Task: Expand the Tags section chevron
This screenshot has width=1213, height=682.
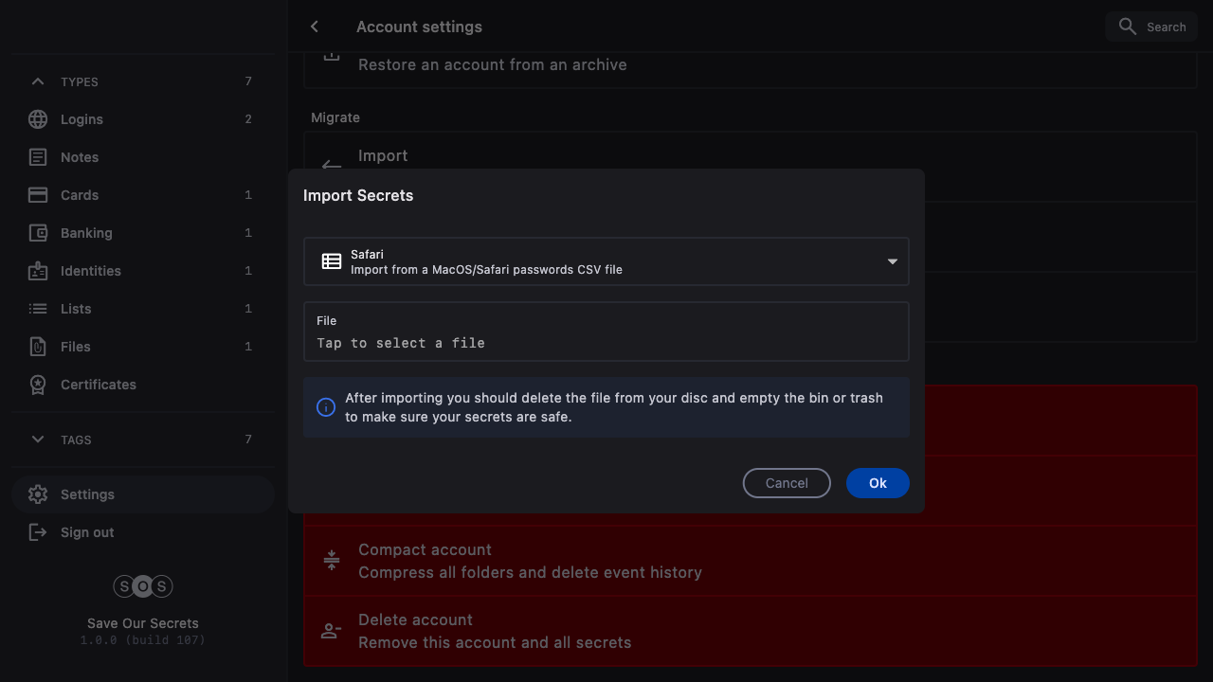Action: pos(38,440)
